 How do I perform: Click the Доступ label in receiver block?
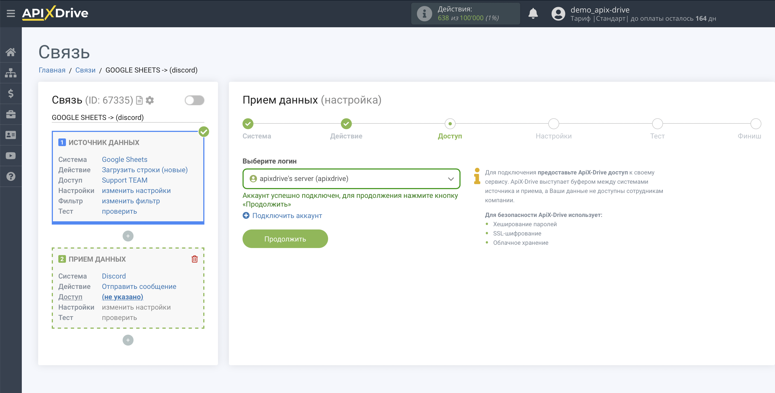pyautogui.click(x=70, y=297)
